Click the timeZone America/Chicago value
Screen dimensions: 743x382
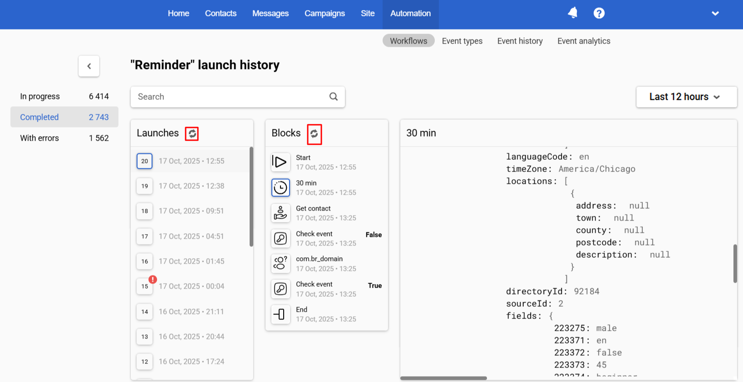[x=597, y=169]
